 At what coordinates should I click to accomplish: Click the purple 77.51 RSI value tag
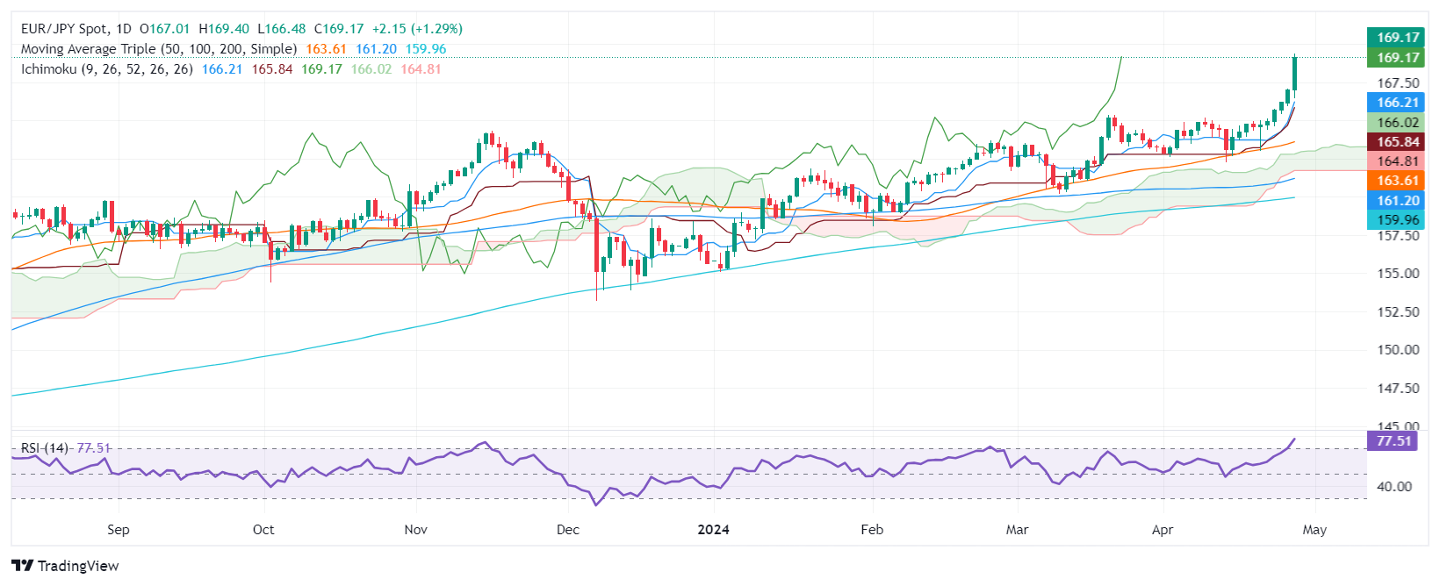tap(1393, 440)
